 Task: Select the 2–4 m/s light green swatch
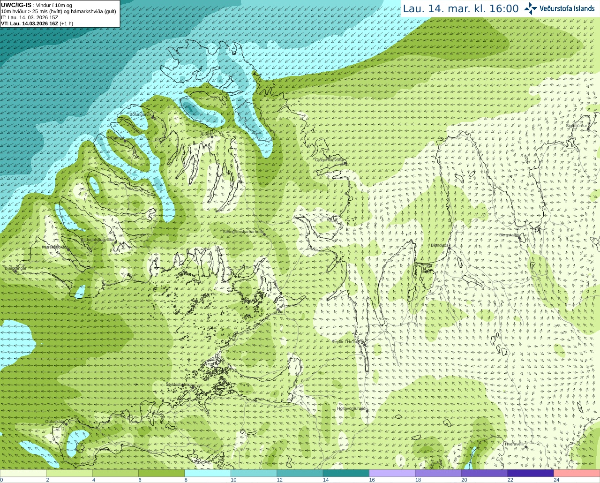pos(69,473)
